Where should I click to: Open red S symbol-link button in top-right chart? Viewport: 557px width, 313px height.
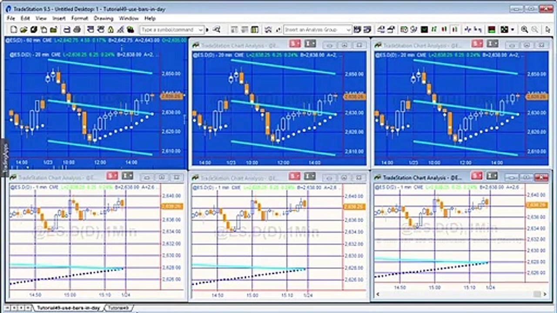pyautogui.click(x=478, y=44)
